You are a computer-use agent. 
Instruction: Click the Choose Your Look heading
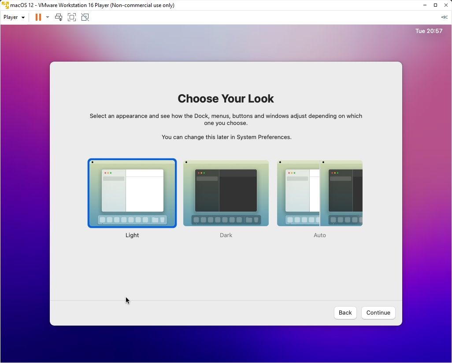pyautogui.click(x=226, y=99)
